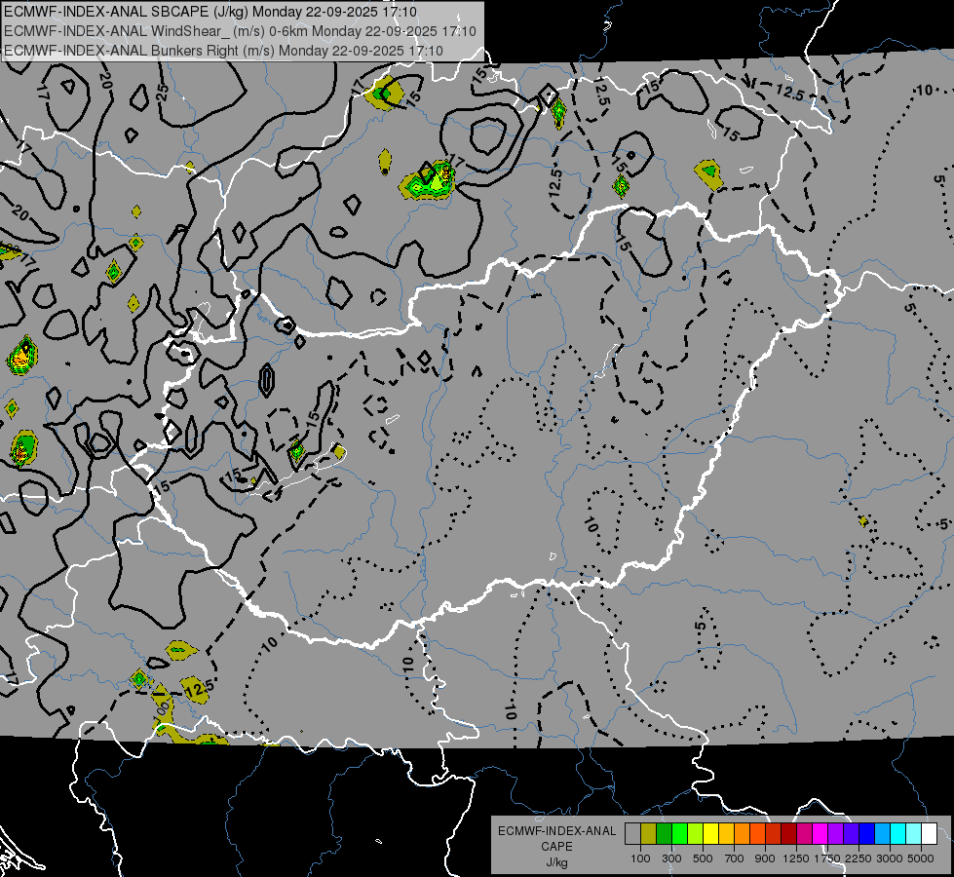The image size is (954, 877).
Task: Pick the yellow swatch in the legend
Action: pos(710,833)
